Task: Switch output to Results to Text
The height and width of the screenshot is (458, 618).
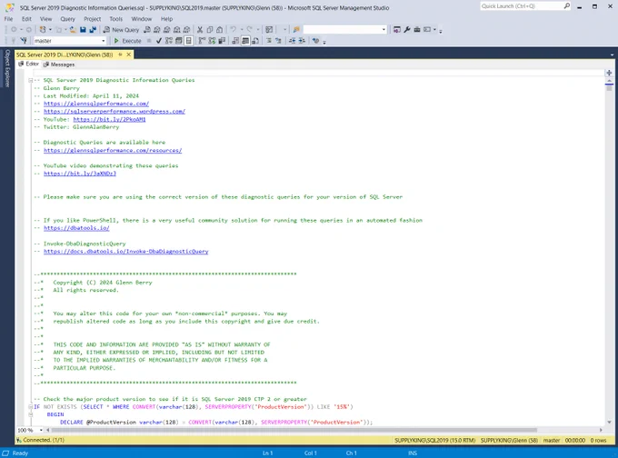Action: pos(235,41)
